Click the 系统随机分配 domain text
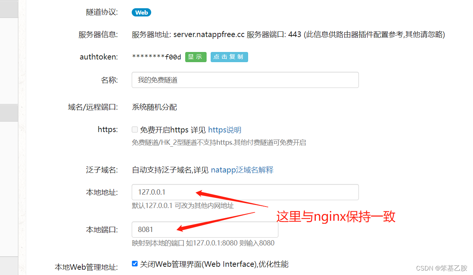 (154, 107)
